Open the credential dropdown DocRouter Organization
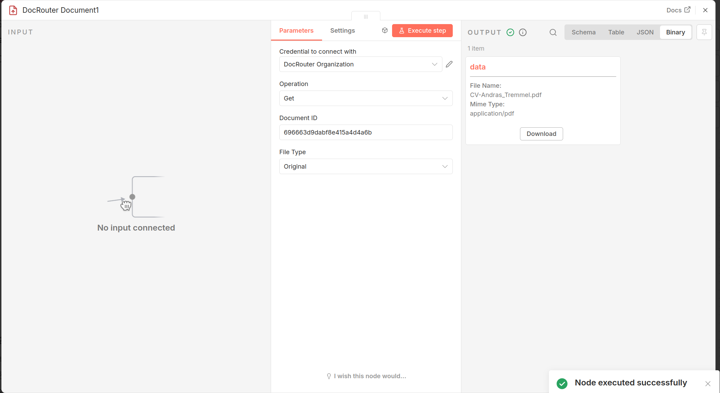This screenshot has height=393, width=720. coord(360,64)
